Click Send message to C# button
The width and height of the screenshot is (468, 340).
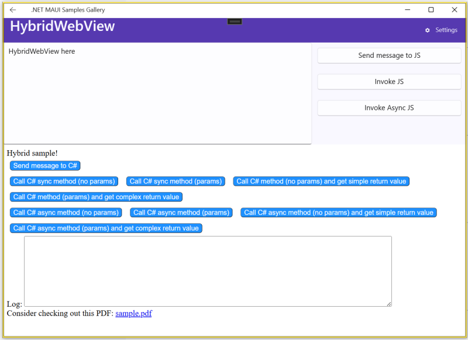[45, 166]
